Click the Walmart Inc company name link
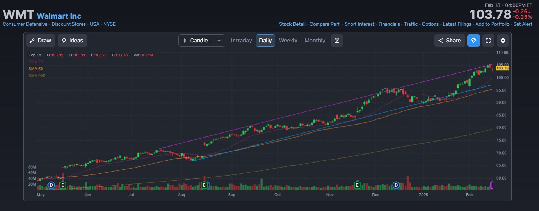Viewport: 539px width, 211px height. tap(59, 16)
